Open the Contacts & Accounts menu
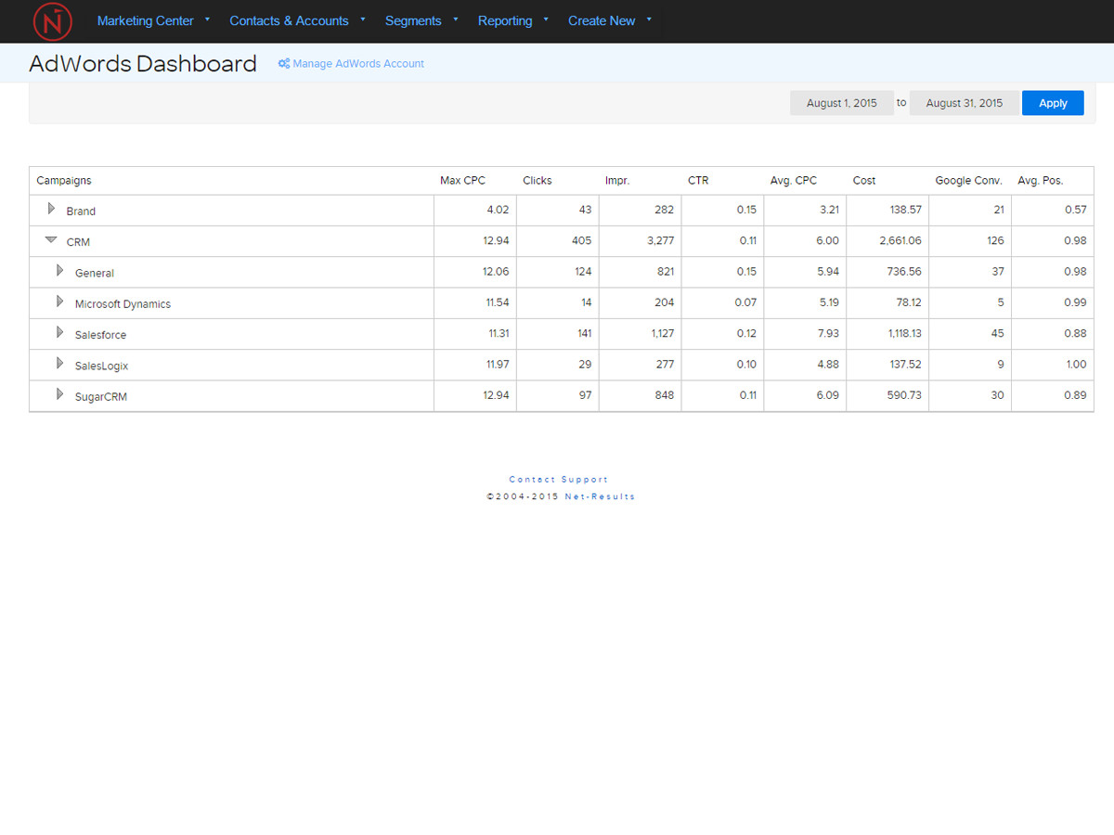 click(x=289, y=20)
